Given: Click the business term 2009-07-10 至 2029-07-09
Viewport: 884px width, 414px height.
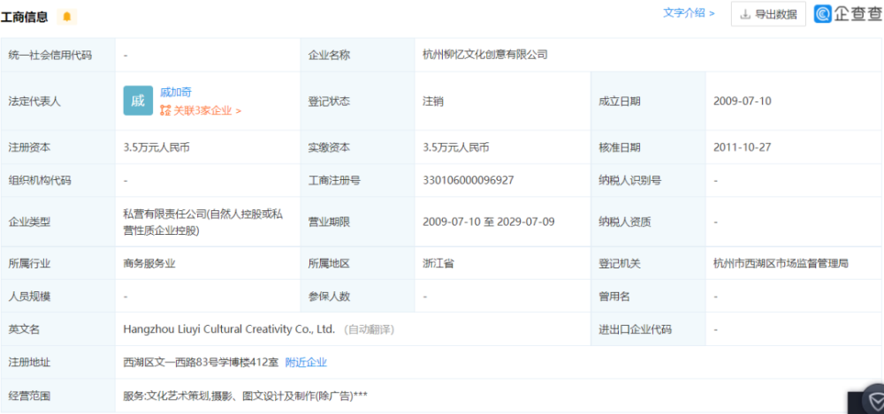Looking at the screenshot, I should (489, 222).
